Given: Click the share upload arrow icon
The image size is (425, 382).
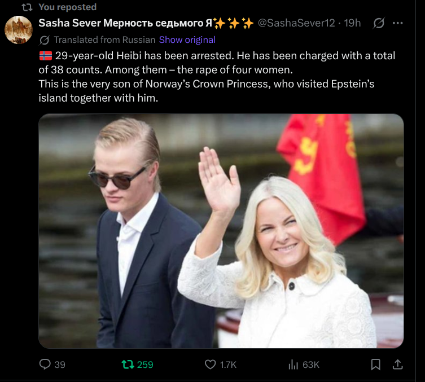Looking at the screenshot, I should (x=397, y=365).
